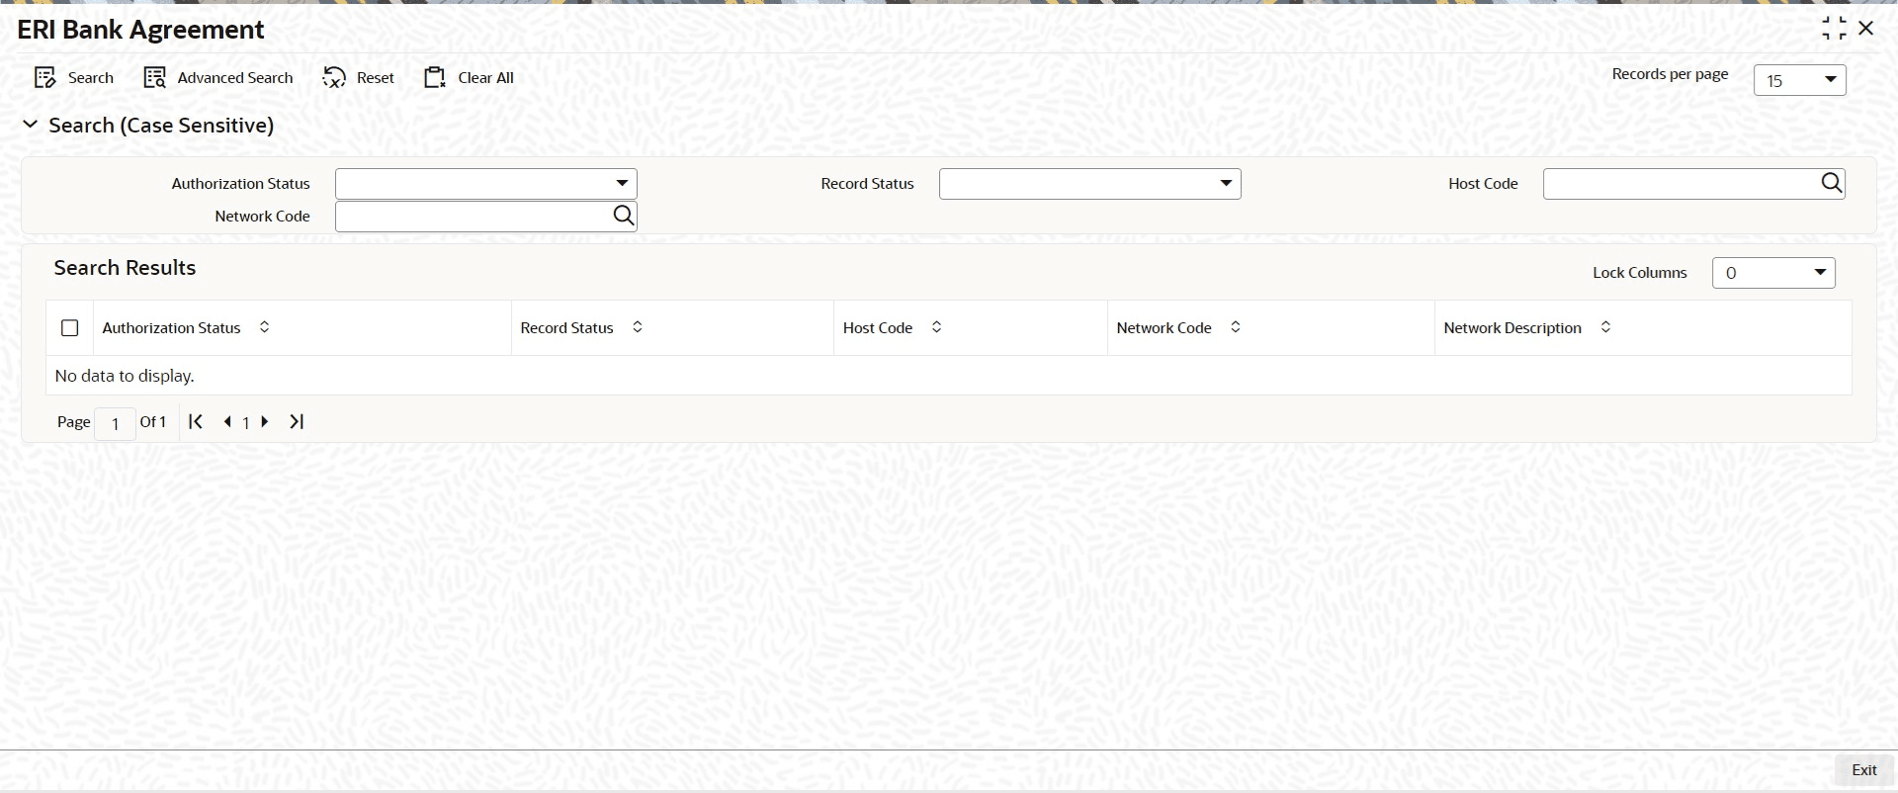This screenshot has width=1898, height=793.
Task: Open Advanced Search
Action: (218, 78)
